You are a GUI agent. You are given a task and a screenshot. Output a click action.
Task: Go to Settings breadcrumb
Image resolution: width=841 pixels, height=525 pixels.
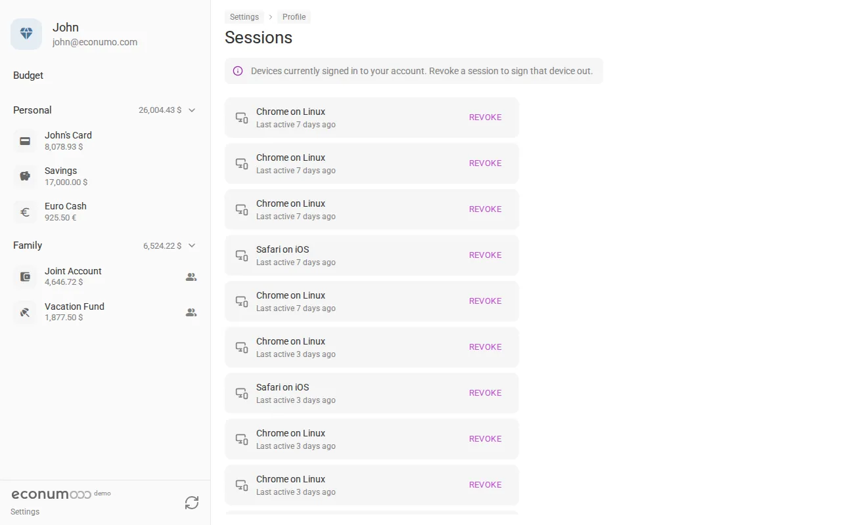(x=244, y=17)
